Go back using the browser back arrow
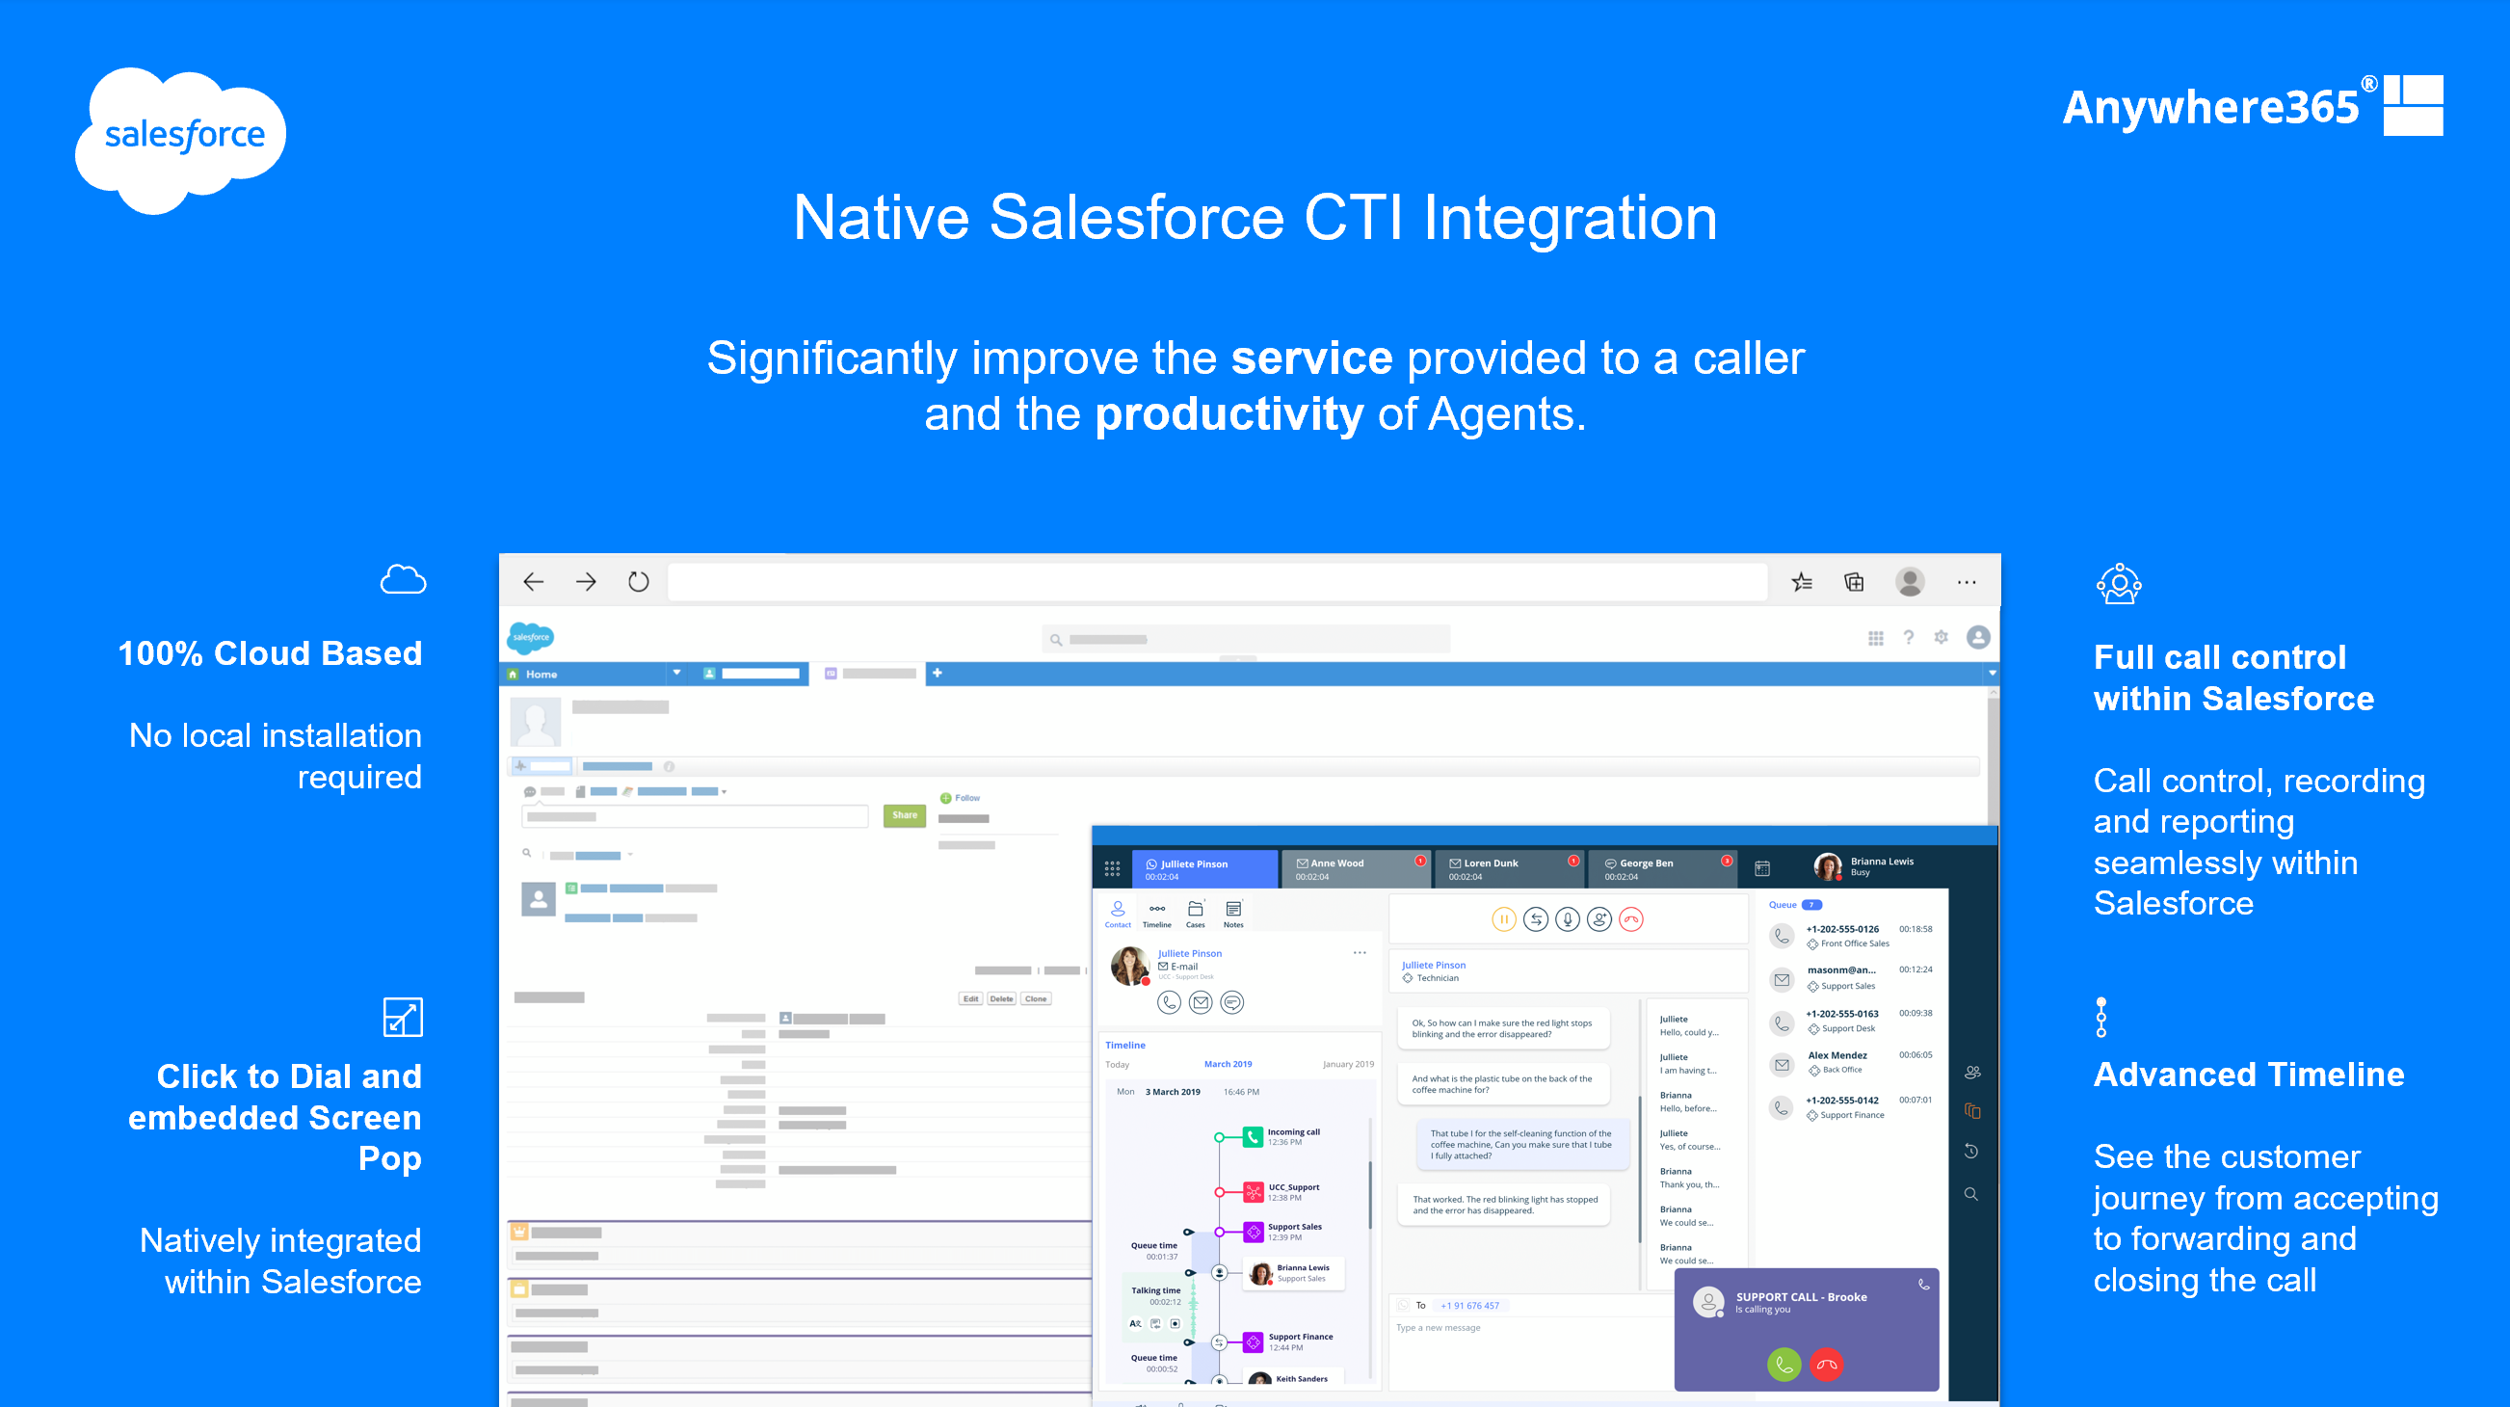The width and height of the screenshot is (2510, 1407). pyautogui.click(x=533, y=582)
